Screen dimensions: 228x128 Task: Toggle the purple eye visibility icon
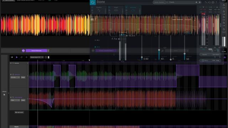(23, 50)
